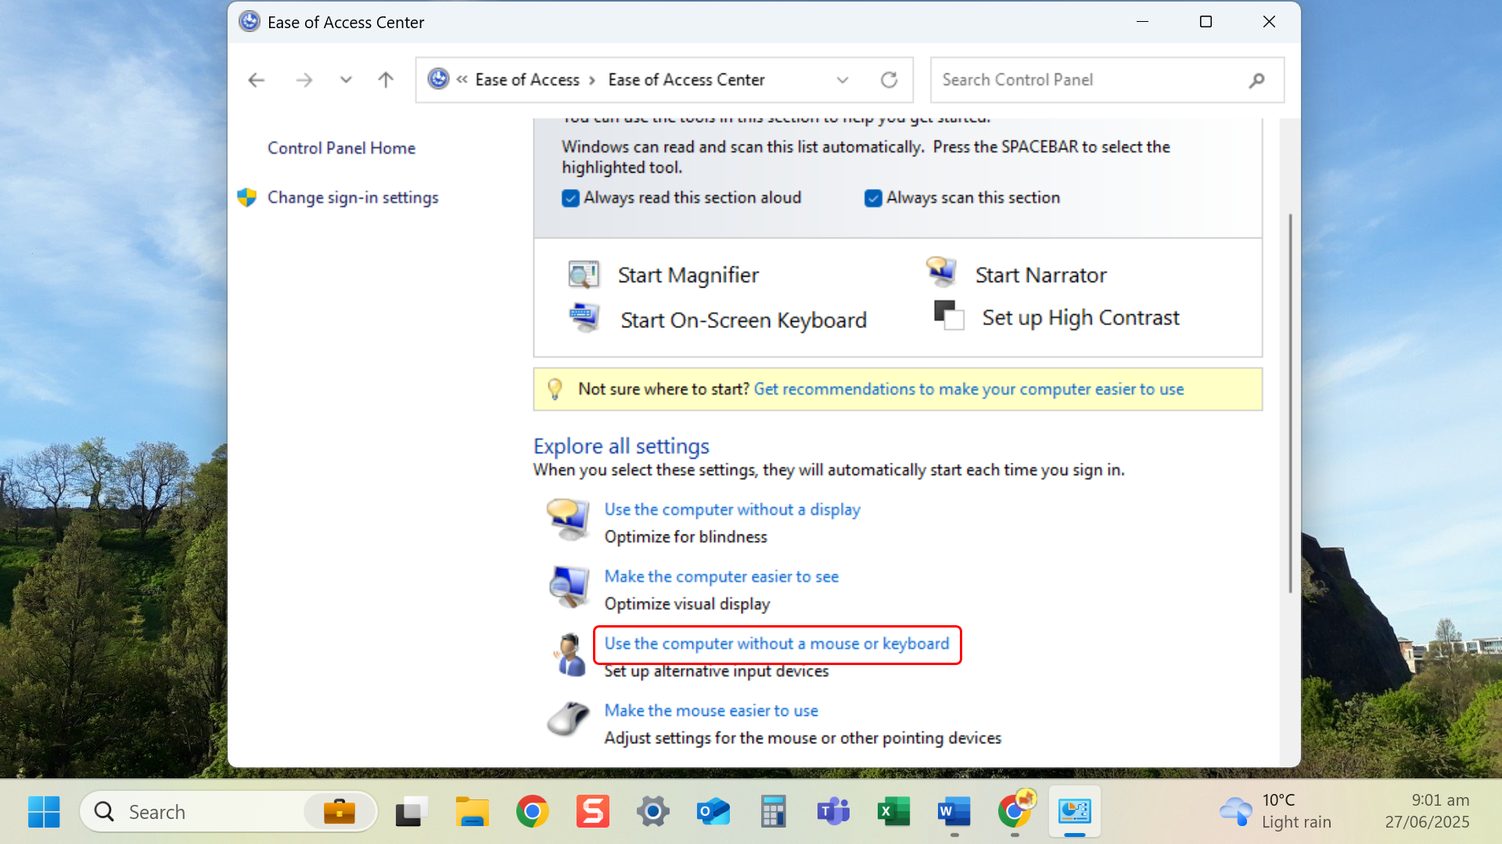Viewport: 1502px width, 844px height.
Task: Open 'Get recommendations to make your computer easier to use'
Action: click(x=968, y=389)
